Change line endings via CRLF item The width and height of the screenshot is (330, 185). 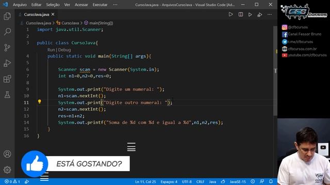200,181
